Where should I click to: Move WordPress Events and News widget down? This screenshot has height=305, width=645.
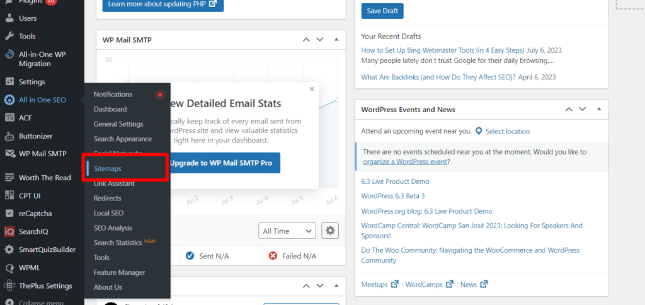point(582,109)
